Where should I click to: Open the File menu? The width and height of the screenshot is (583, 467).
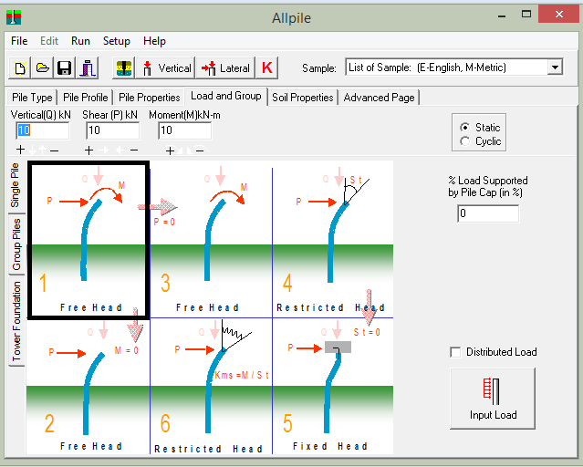click(19, 41)
